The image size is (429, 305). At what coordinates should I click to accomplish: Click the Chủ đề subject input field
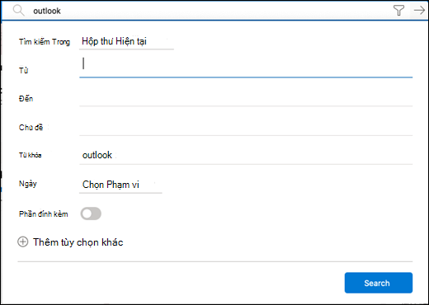(246, 128)
